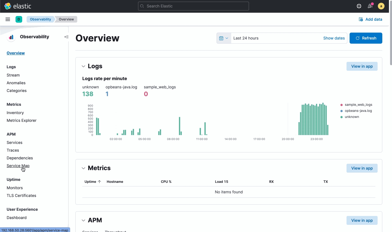Click the Observability breadcrumb
The width and height of the screenshot is (392, 232).
(x=40, y=19)
